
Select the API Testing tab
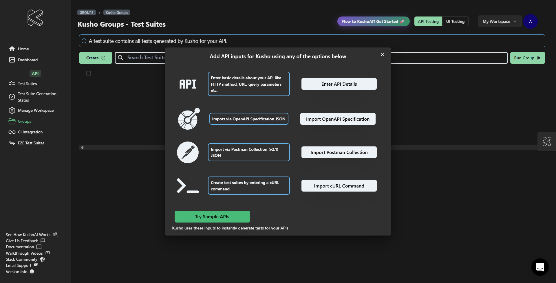(x=428, y=21)
